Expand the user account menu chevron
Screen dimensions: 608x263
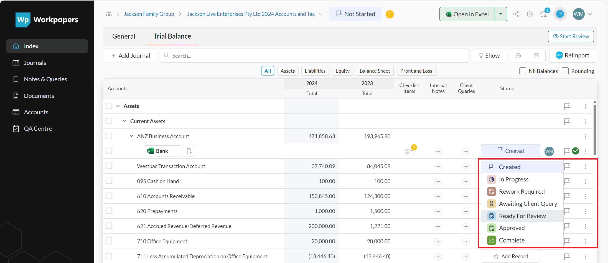[590, 14]
